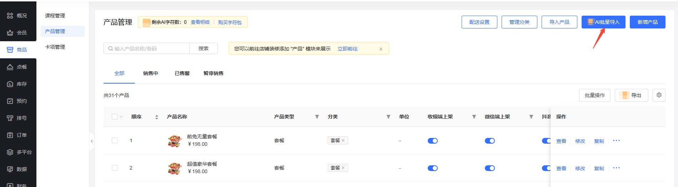Switch to the 已售罄 tab
678x187 pixels.
pos(182,73)
